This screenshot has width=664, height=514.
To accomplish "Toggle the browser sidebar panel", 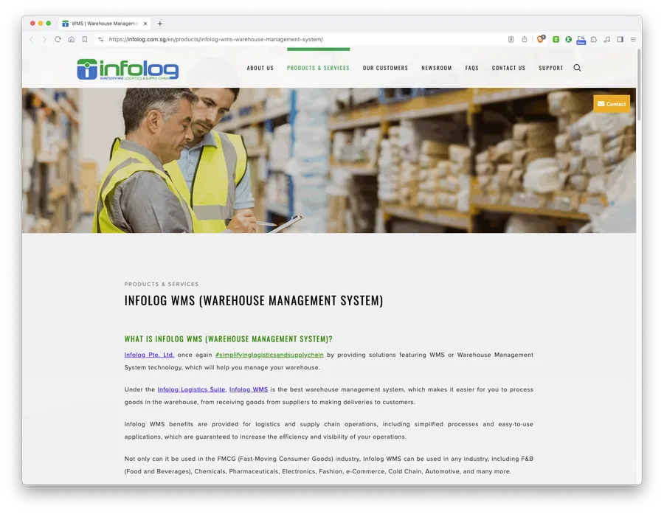I will click(x=620, y=39).
